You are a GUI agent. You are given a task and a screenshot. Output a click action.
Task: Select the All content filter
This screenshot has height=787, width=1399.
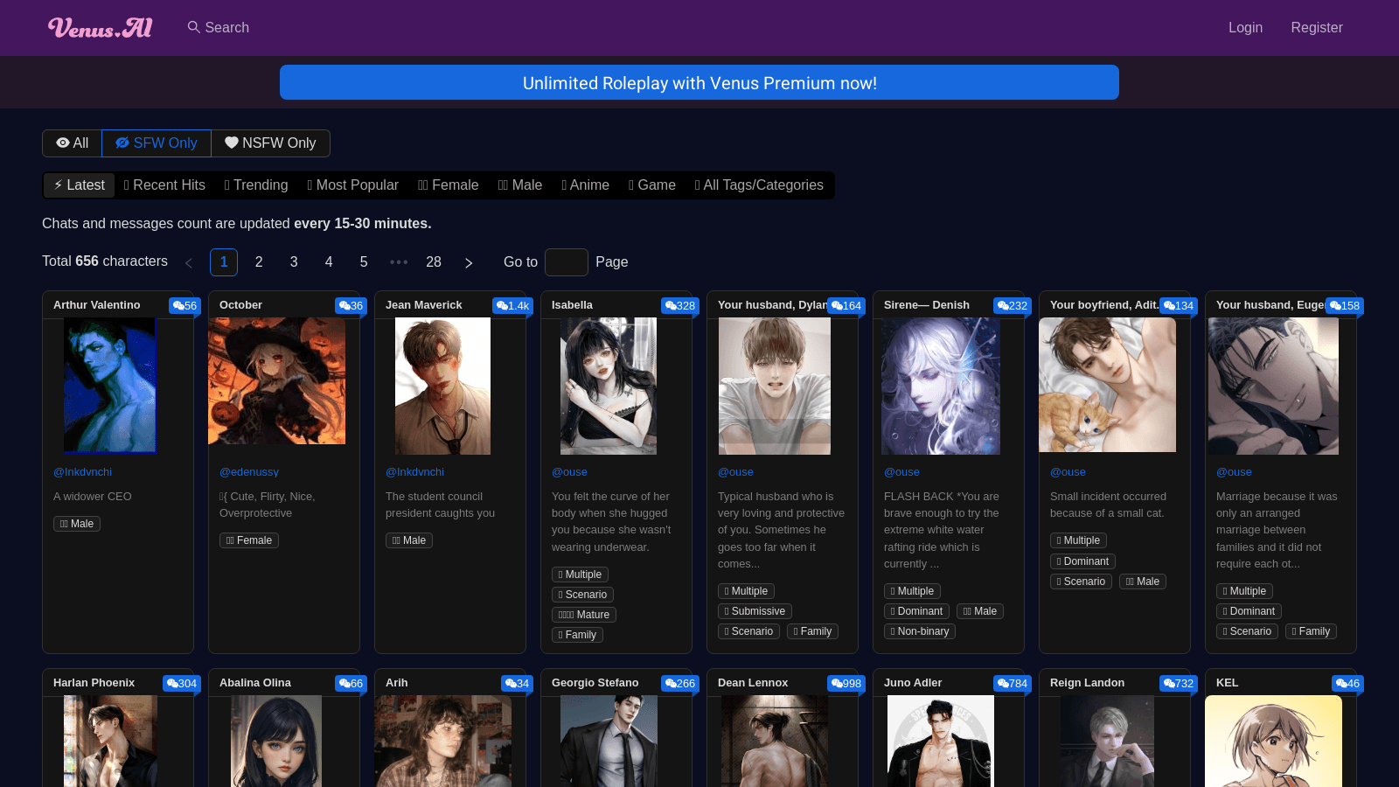pos(73,143)
